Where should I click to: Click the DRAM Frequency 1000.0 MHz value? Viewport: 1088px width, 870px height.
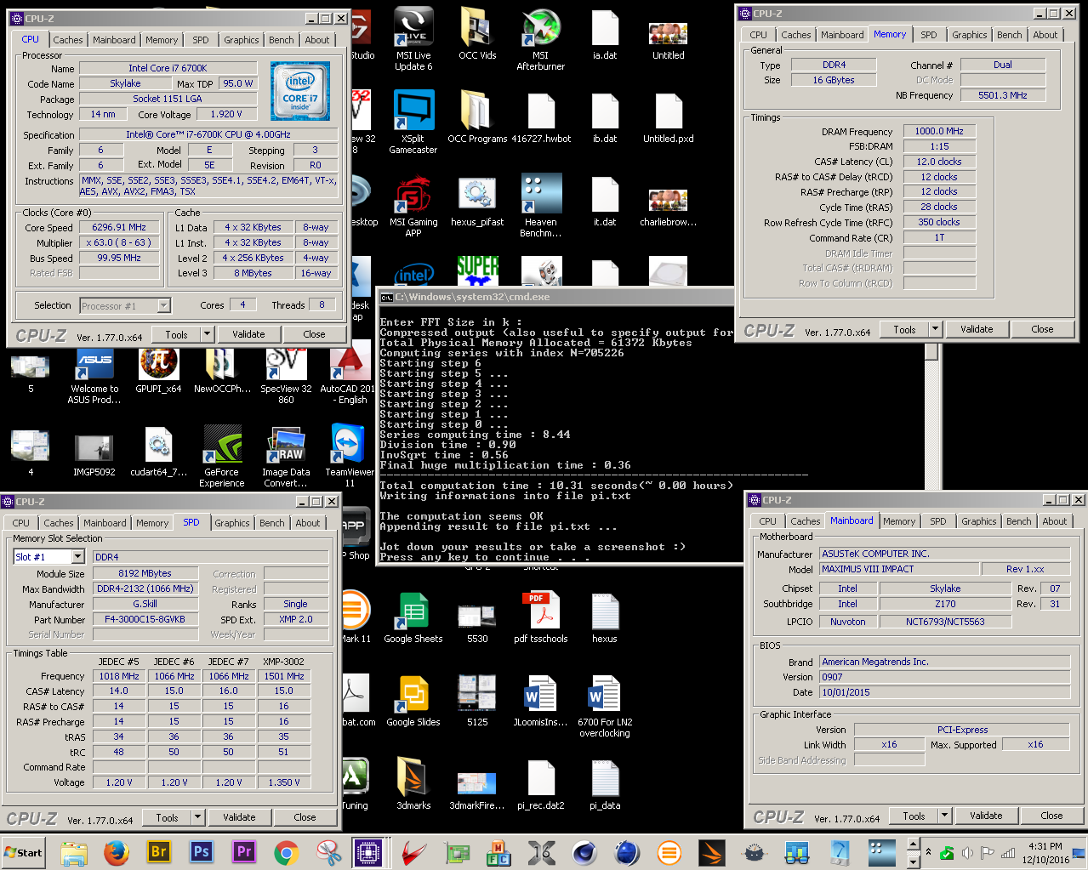tap(939, 131)
